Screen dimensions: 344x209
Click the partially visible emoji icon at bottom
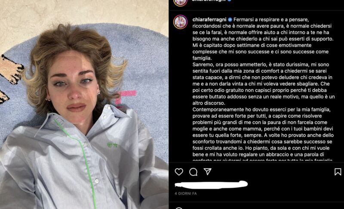(x=179, y=208)
